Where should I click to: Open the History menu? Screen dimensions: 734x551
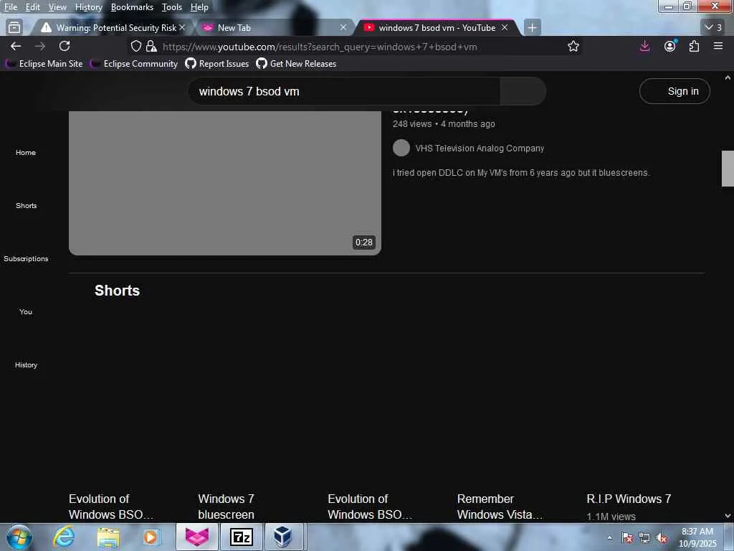[x=88, y=7]
